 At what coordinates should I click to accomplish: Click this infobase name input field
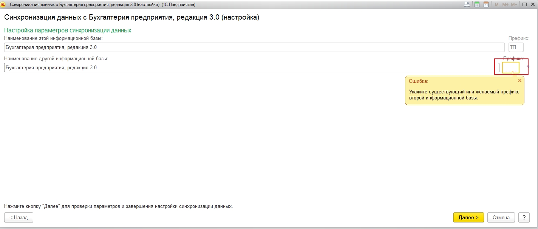tap(254, 47)
